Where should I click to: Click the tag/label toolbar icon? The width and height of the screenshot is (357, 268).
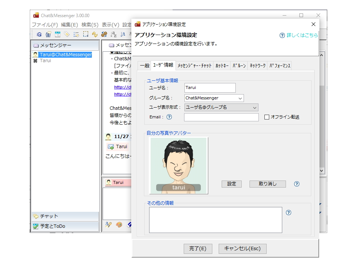(67, 34)
